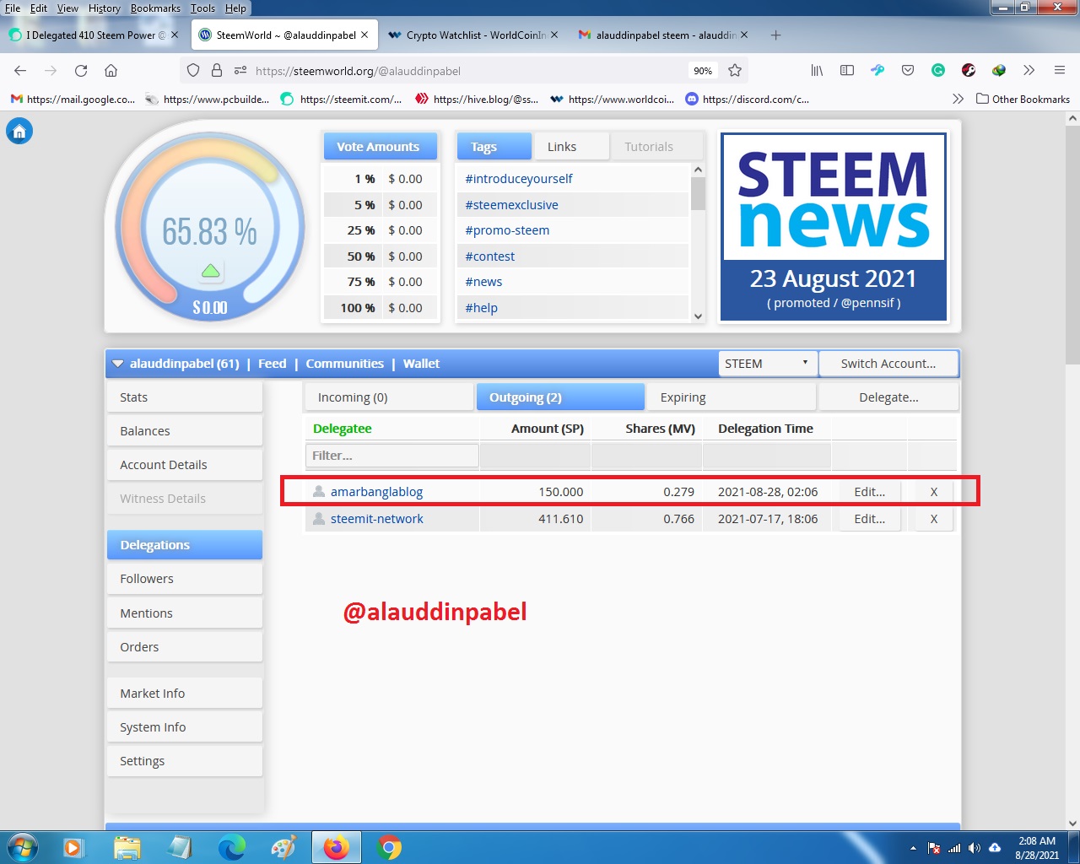Open Notepad from the taskbar
Viewport: 1080px width, 864px height.
[x=179, y=847]
